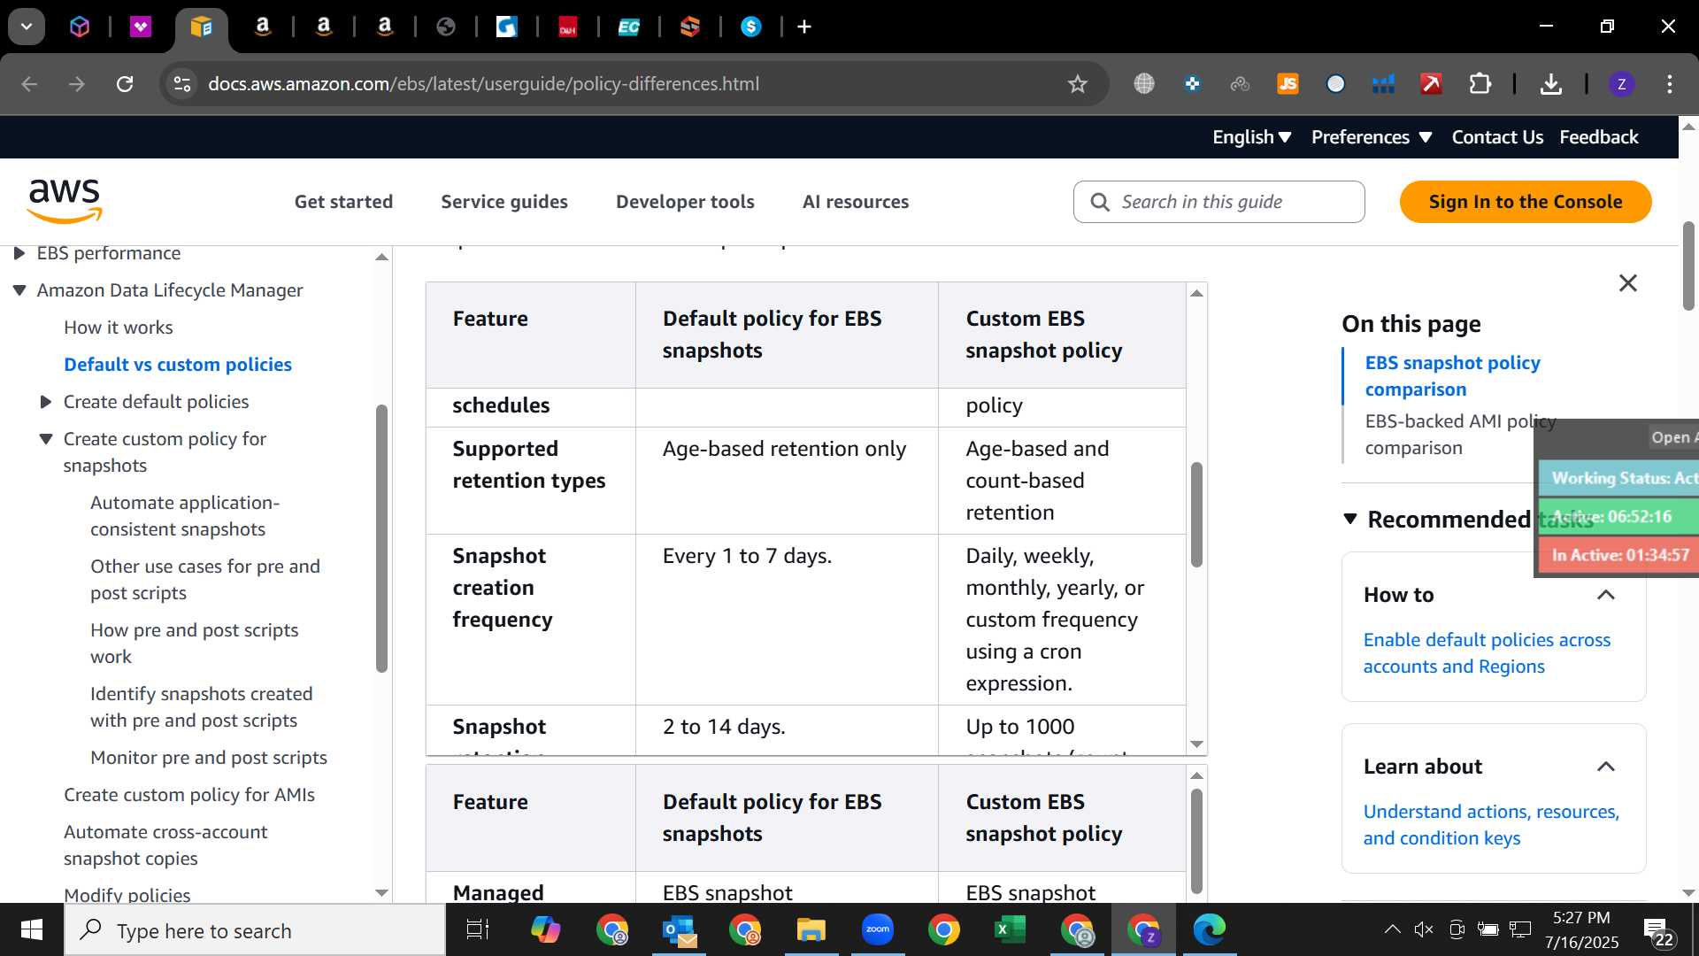The width and height of the screenshot is (1699, 956).
Task: Open Monitor pre and post scripts
Action: pos(209,758)
